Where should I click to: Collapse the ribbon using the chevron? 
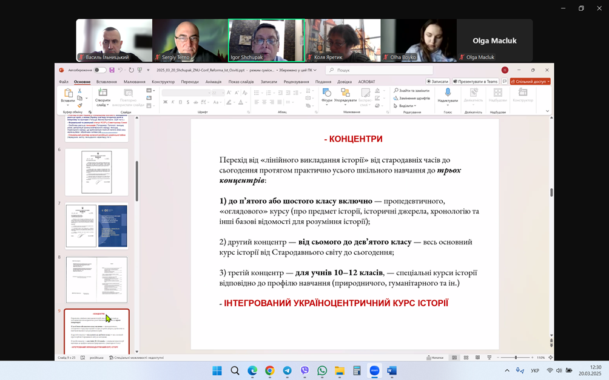[x=547, y=111]
